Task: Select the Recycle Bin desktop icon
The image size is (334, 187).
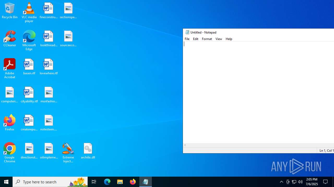Action: point(10,11)
